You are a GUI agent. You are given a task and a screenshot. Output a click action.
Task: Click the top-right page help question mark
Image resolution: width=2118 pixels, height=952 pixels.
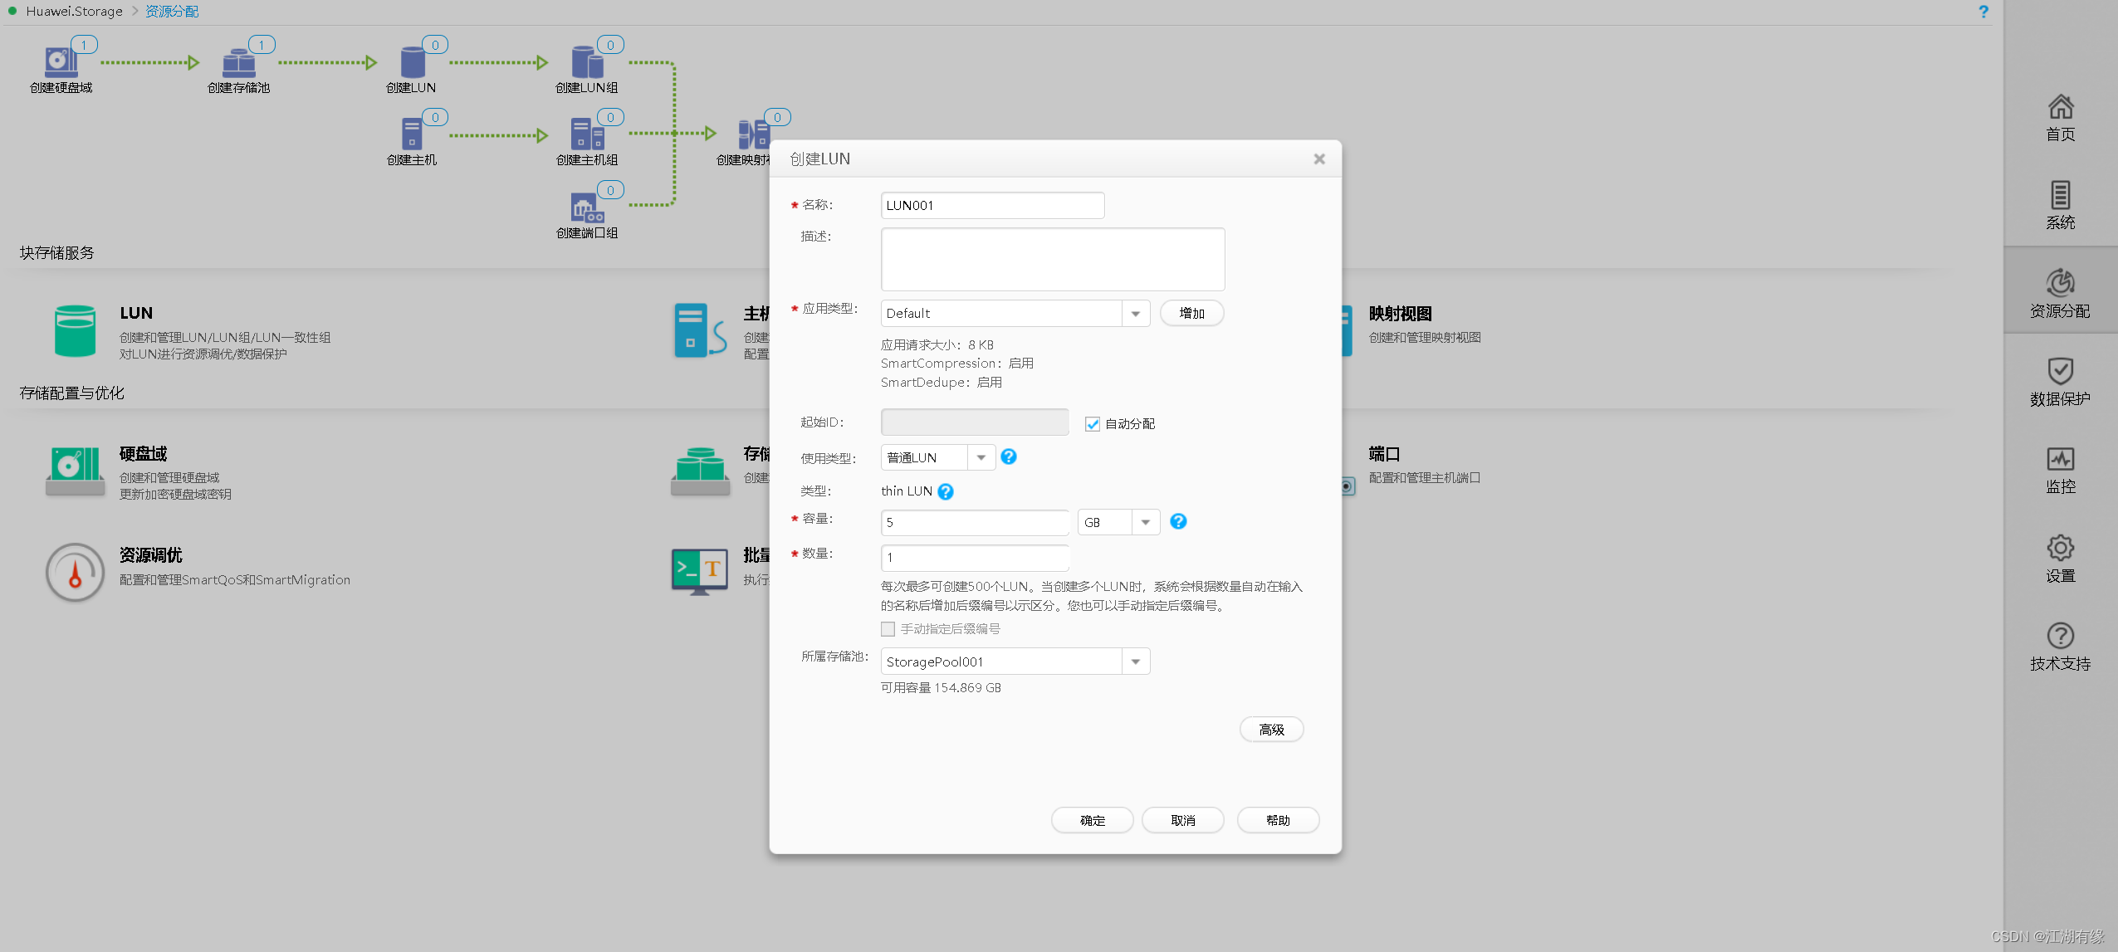tap(1983, 12)
